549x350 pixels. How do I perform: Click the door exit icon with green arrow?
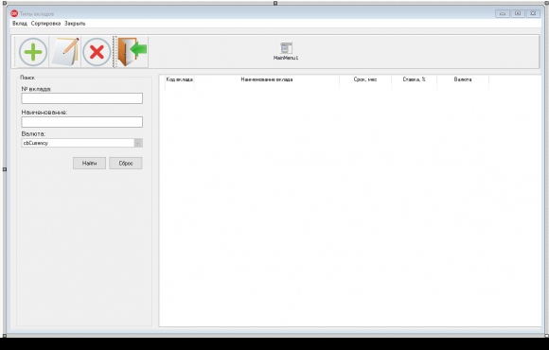(133, 52)
